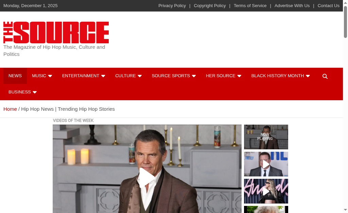Open Terms of Service link
348x213 pixels.
point(250,6)
